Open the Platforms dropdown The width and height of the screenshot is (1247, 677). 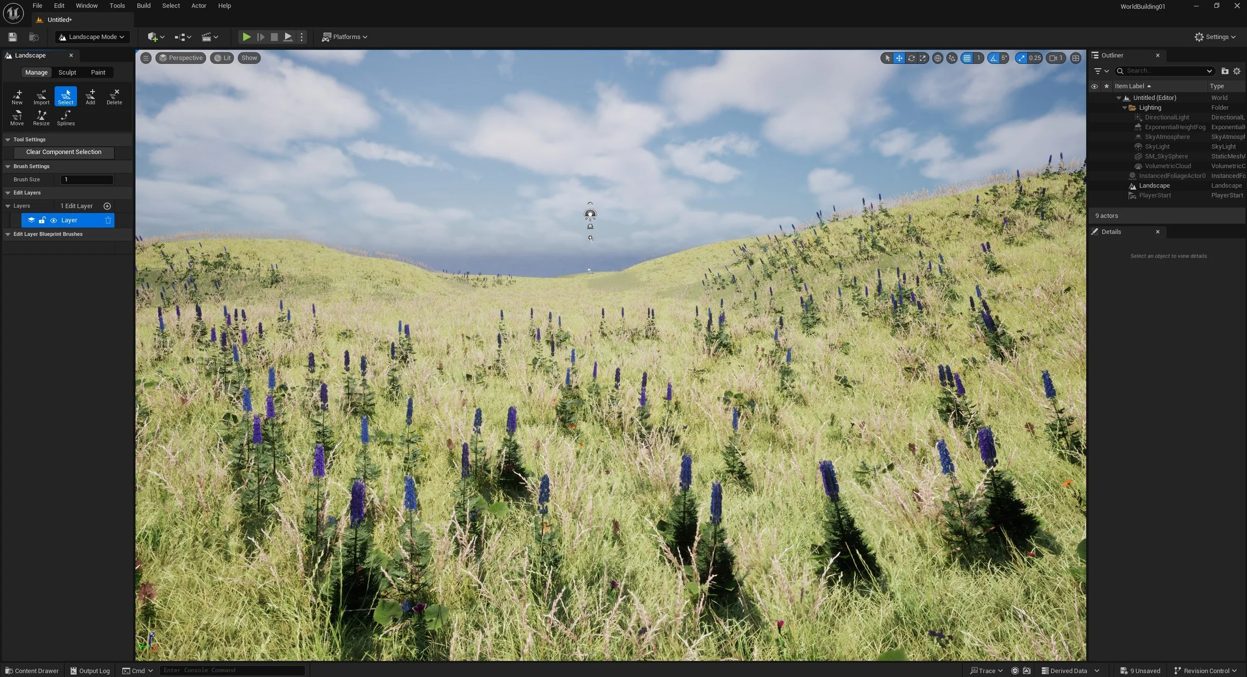pyautogui.click(x=345, y=37)
